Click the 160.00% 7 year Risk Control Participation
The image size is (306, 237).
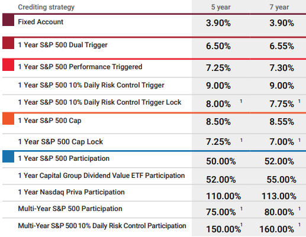click(x=276, y=229)
